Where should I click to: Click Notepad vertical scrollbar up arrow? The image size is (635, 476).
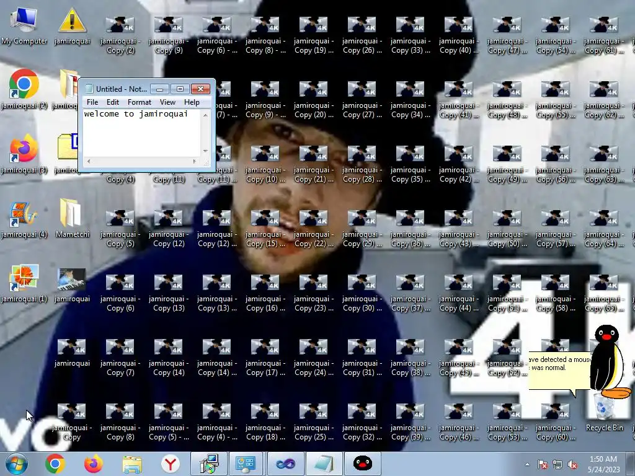(205, 115)
